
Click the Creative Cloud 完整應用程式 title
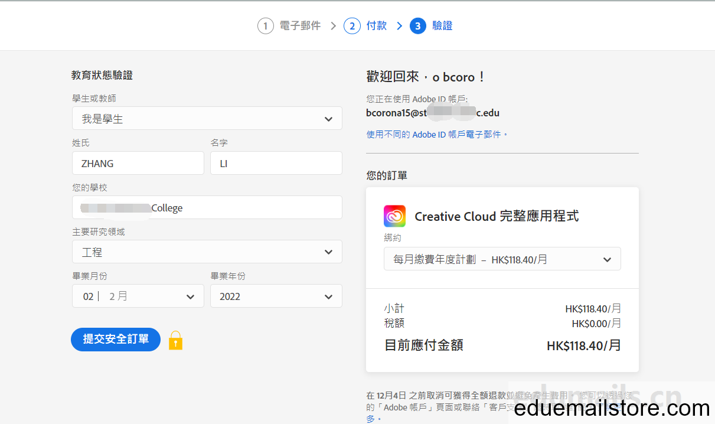(497, 216)
